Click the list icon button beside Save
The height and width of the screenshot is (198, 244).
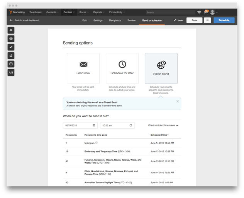pos(207,20)
